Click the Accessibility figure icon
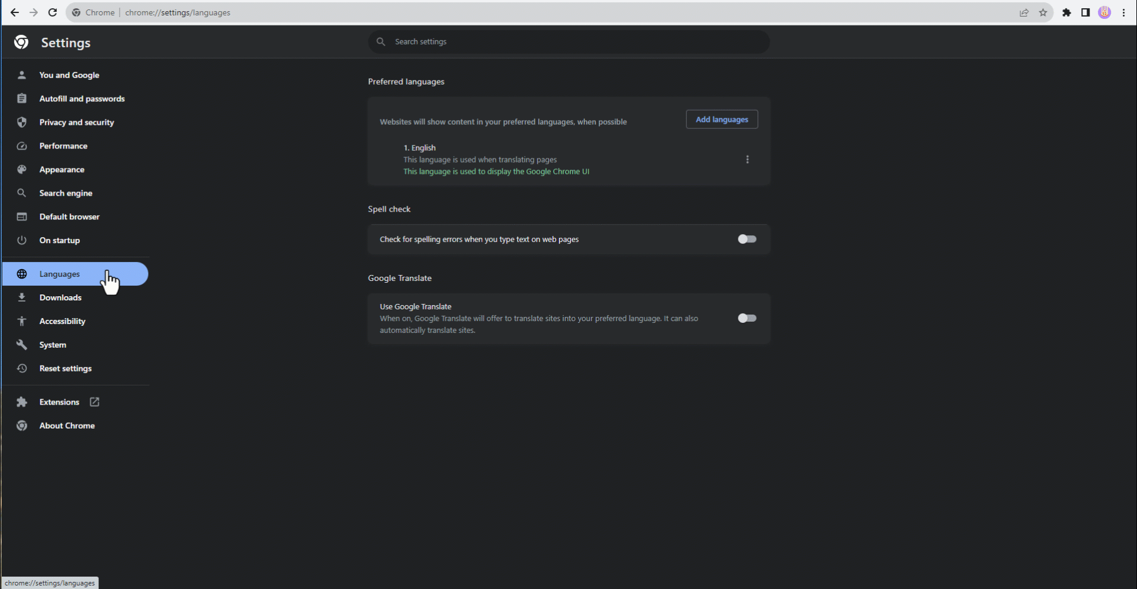Viewport: 1137px width, 589px height. pos(22,321)
